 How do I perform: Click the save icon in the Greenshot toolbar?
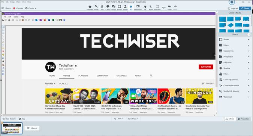click(3, 20)
